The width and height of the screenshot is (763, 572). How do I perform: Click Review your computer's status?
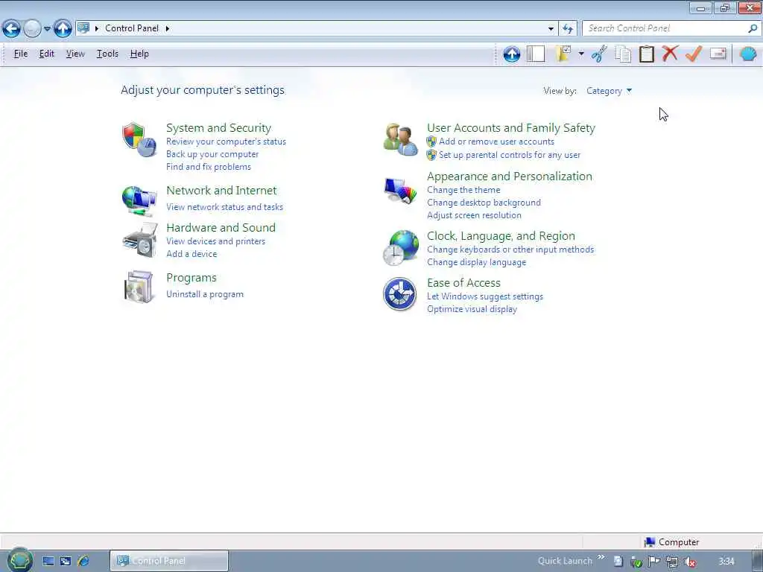click(226, 142)
